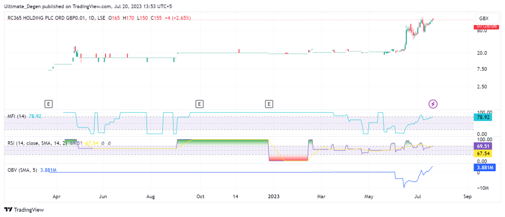Click the earnings 'E' marker near April
This screenshot has height=217, width=505.
point(48,104)
